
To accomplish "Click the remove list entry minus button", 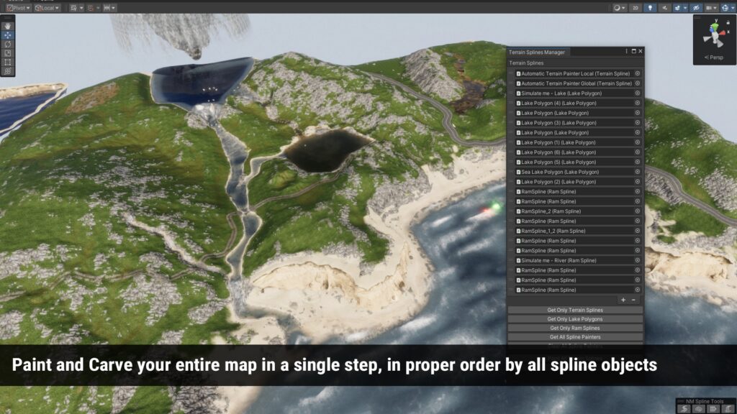I will (x=633, y=300).
